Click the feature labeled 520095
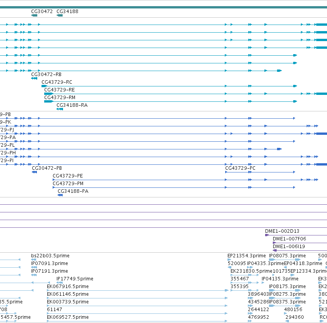This screenshot has width=327, height=323. 237,263
